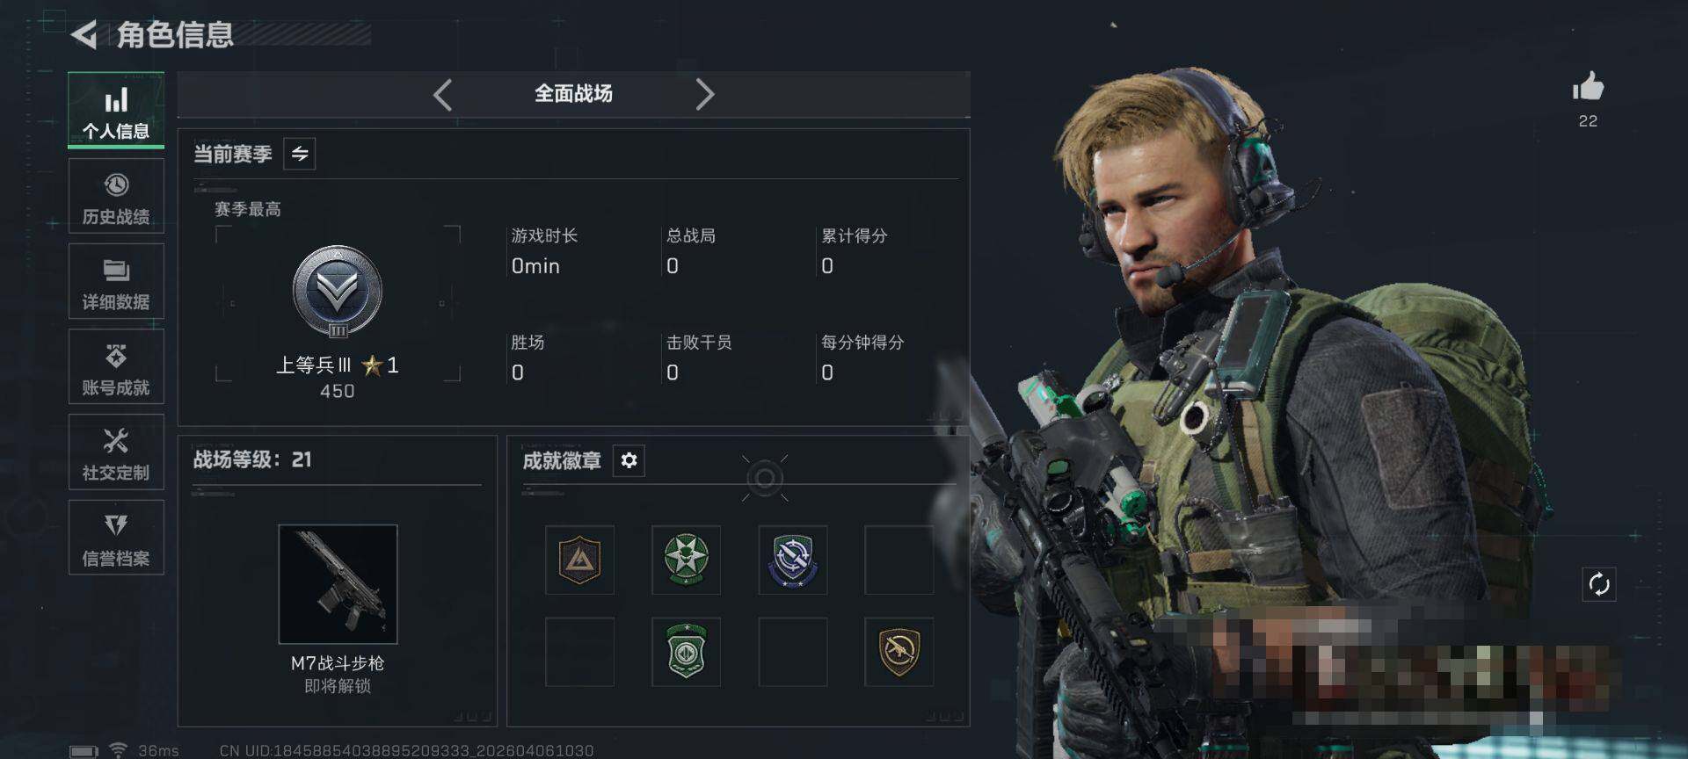
Task: Select the 详细数据 folder icon
Action: coord(116,271)
